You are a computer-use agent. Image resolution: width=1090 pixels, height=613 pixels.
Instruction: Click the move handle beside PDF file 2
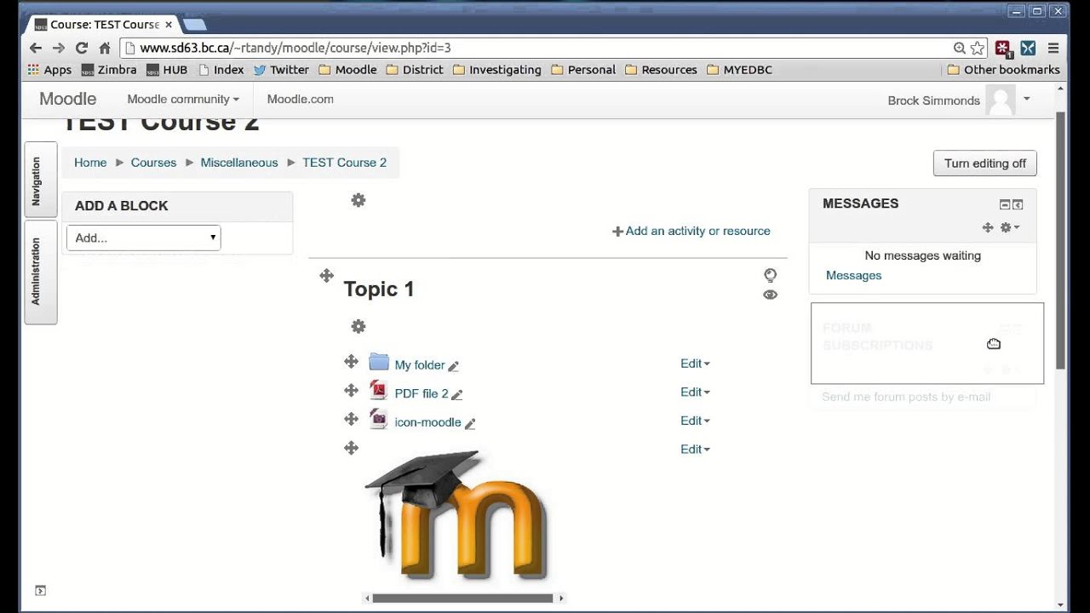pos(351,390)
